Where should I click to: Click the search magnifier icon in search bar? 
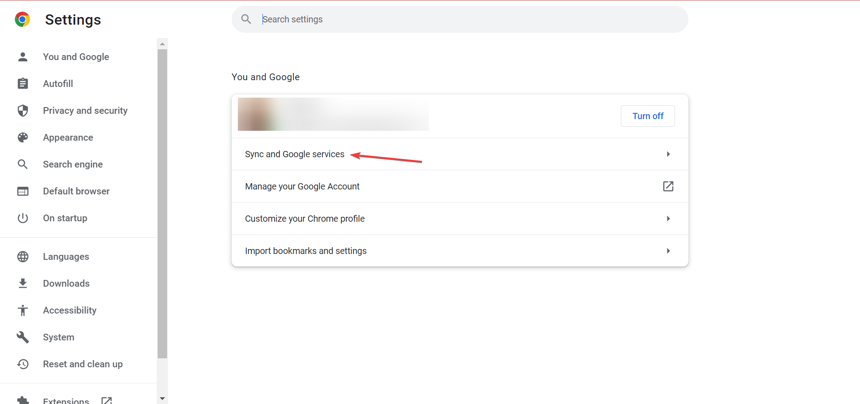point(246,19)
